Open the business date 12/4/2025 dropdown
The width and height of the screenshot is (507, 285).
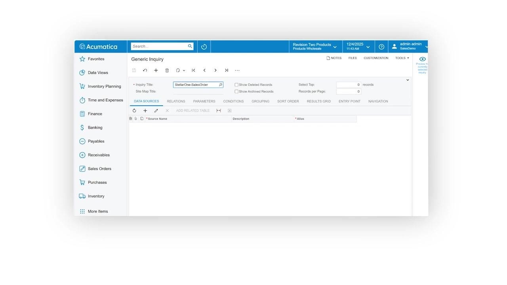[358, 46]
